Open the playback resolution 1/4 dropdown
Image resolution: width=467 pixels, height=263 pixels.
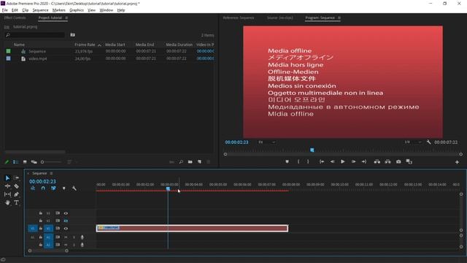[x=413, y=142]
